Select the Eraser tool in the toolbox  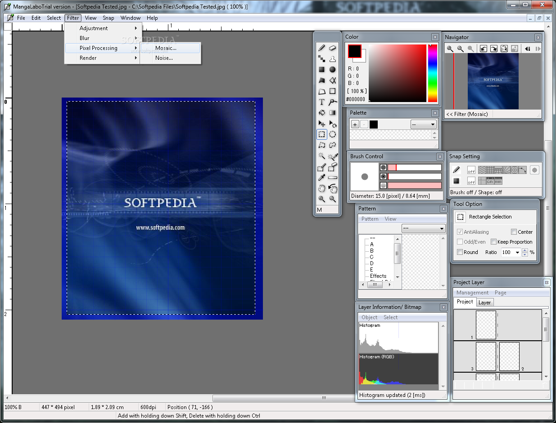pyautogui.click(x=332, y=48)
